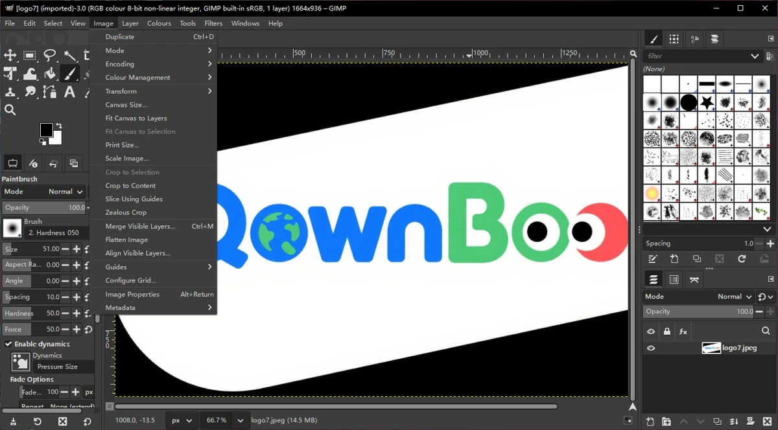Image resolution: width=778 pixels, height=430 pixels.
Task: Choose Canvas Size menu entry
Action: [154, 105]
